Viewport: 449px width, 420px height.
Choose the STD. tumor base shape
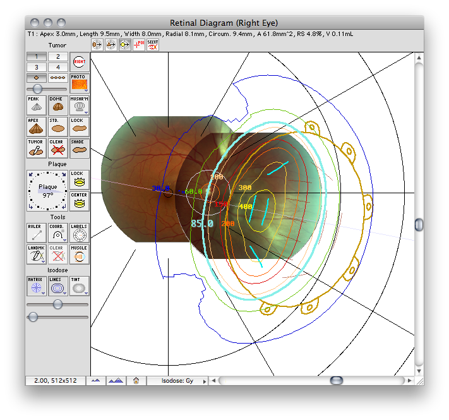(x=58, y=126)
